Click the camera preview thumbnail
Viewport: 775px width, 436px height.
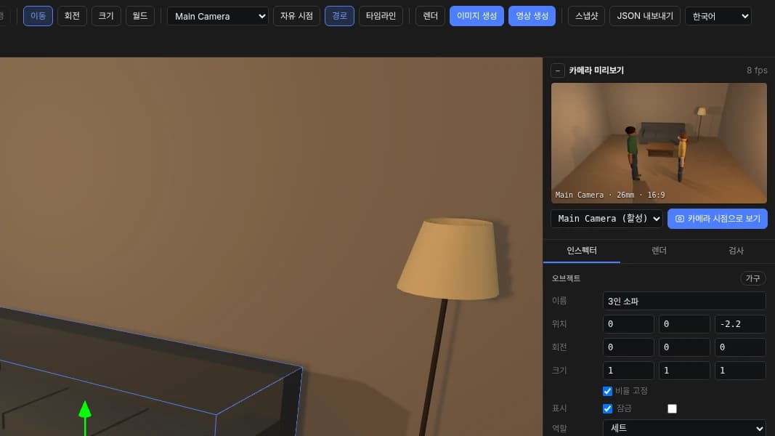click(659, 143)
